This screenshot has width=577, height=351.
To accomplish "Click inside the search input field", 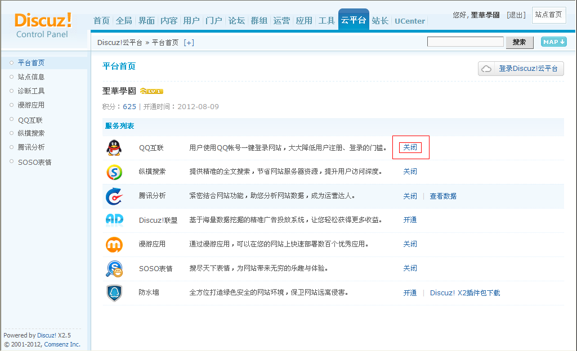I will [465, 41].
